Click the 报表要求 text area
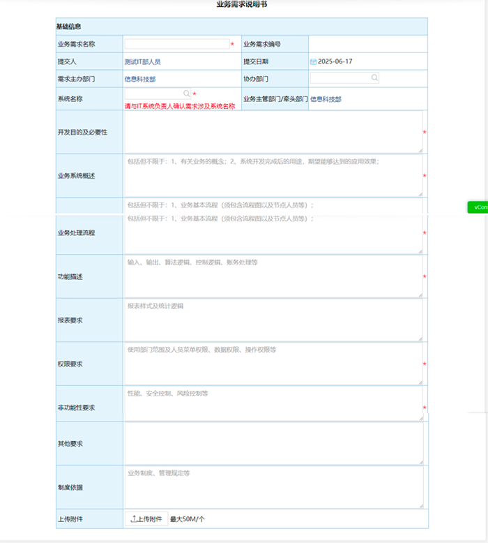488x543 pixels. (x=273, y=320)
